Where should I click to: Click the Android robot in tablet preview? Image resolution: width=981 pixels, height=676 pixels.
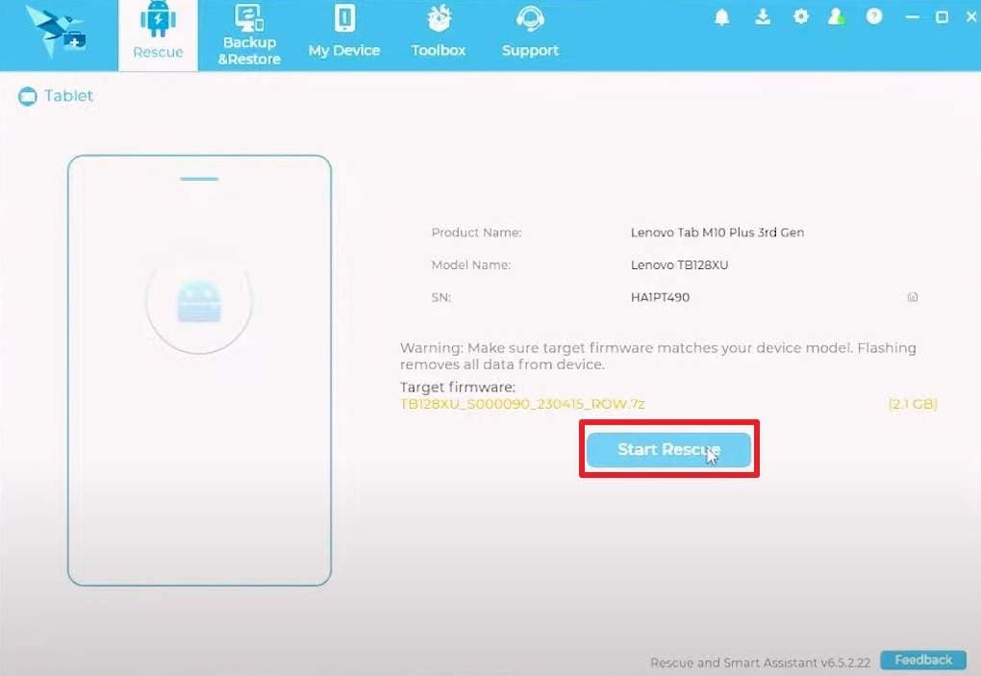coord(199,302)
